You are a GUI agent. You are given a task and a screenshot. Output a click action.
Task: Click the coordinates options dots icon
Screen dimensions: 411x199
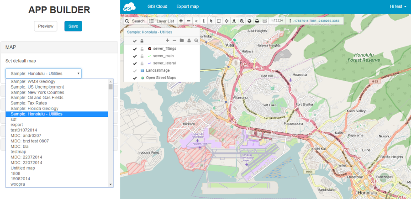290,21
